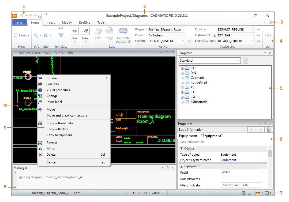Click the green arrow next to Pipeline field

tap(258, 29)
